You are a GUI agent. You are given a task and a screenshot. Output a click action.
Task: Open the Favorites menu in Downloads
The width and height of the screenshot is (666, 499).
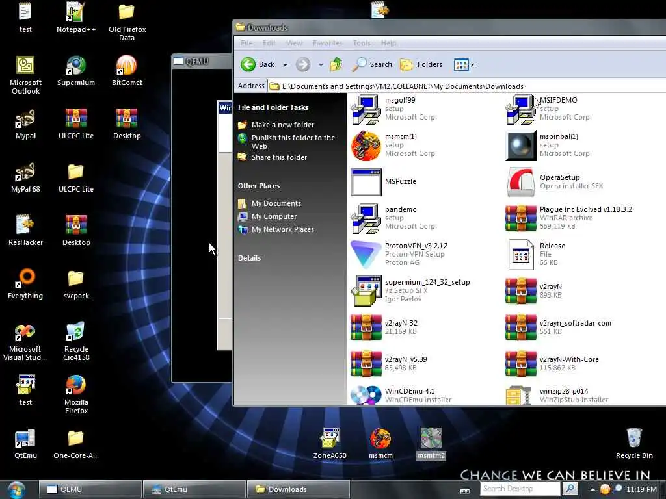[x=328, y=43]
